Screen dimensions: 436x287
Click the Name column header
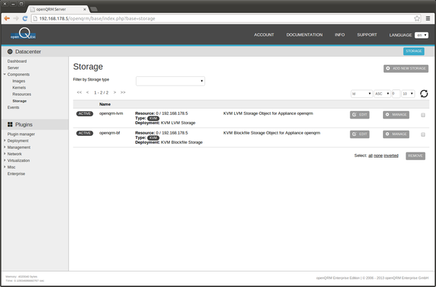pyautogui.click(x=105, y=105)
